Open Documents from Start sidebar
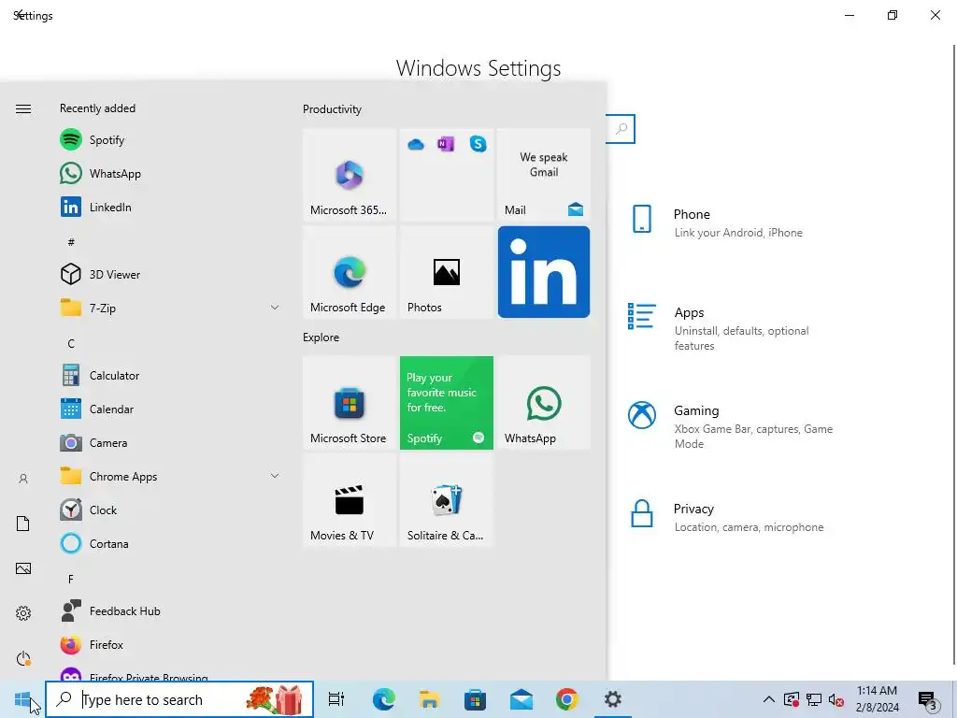Viewport: 957px width, 718px height. (23, 524)
